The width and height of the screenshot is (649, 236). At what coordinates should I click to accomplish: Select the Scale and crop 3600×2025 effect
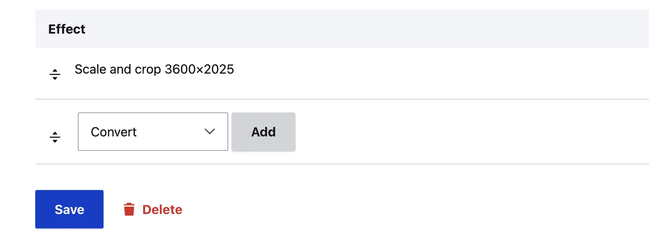(154, 69)
